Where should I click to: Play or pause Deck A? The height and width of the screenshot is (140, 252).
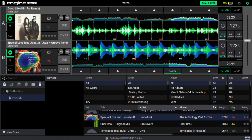click(x=64, y=35)
